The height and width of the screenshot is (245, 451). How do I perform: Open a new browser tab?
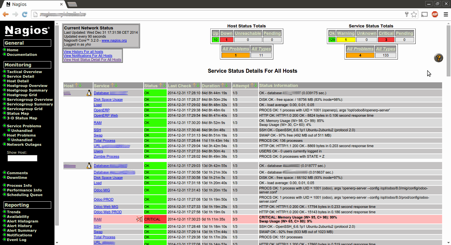(x=72, y=4)
